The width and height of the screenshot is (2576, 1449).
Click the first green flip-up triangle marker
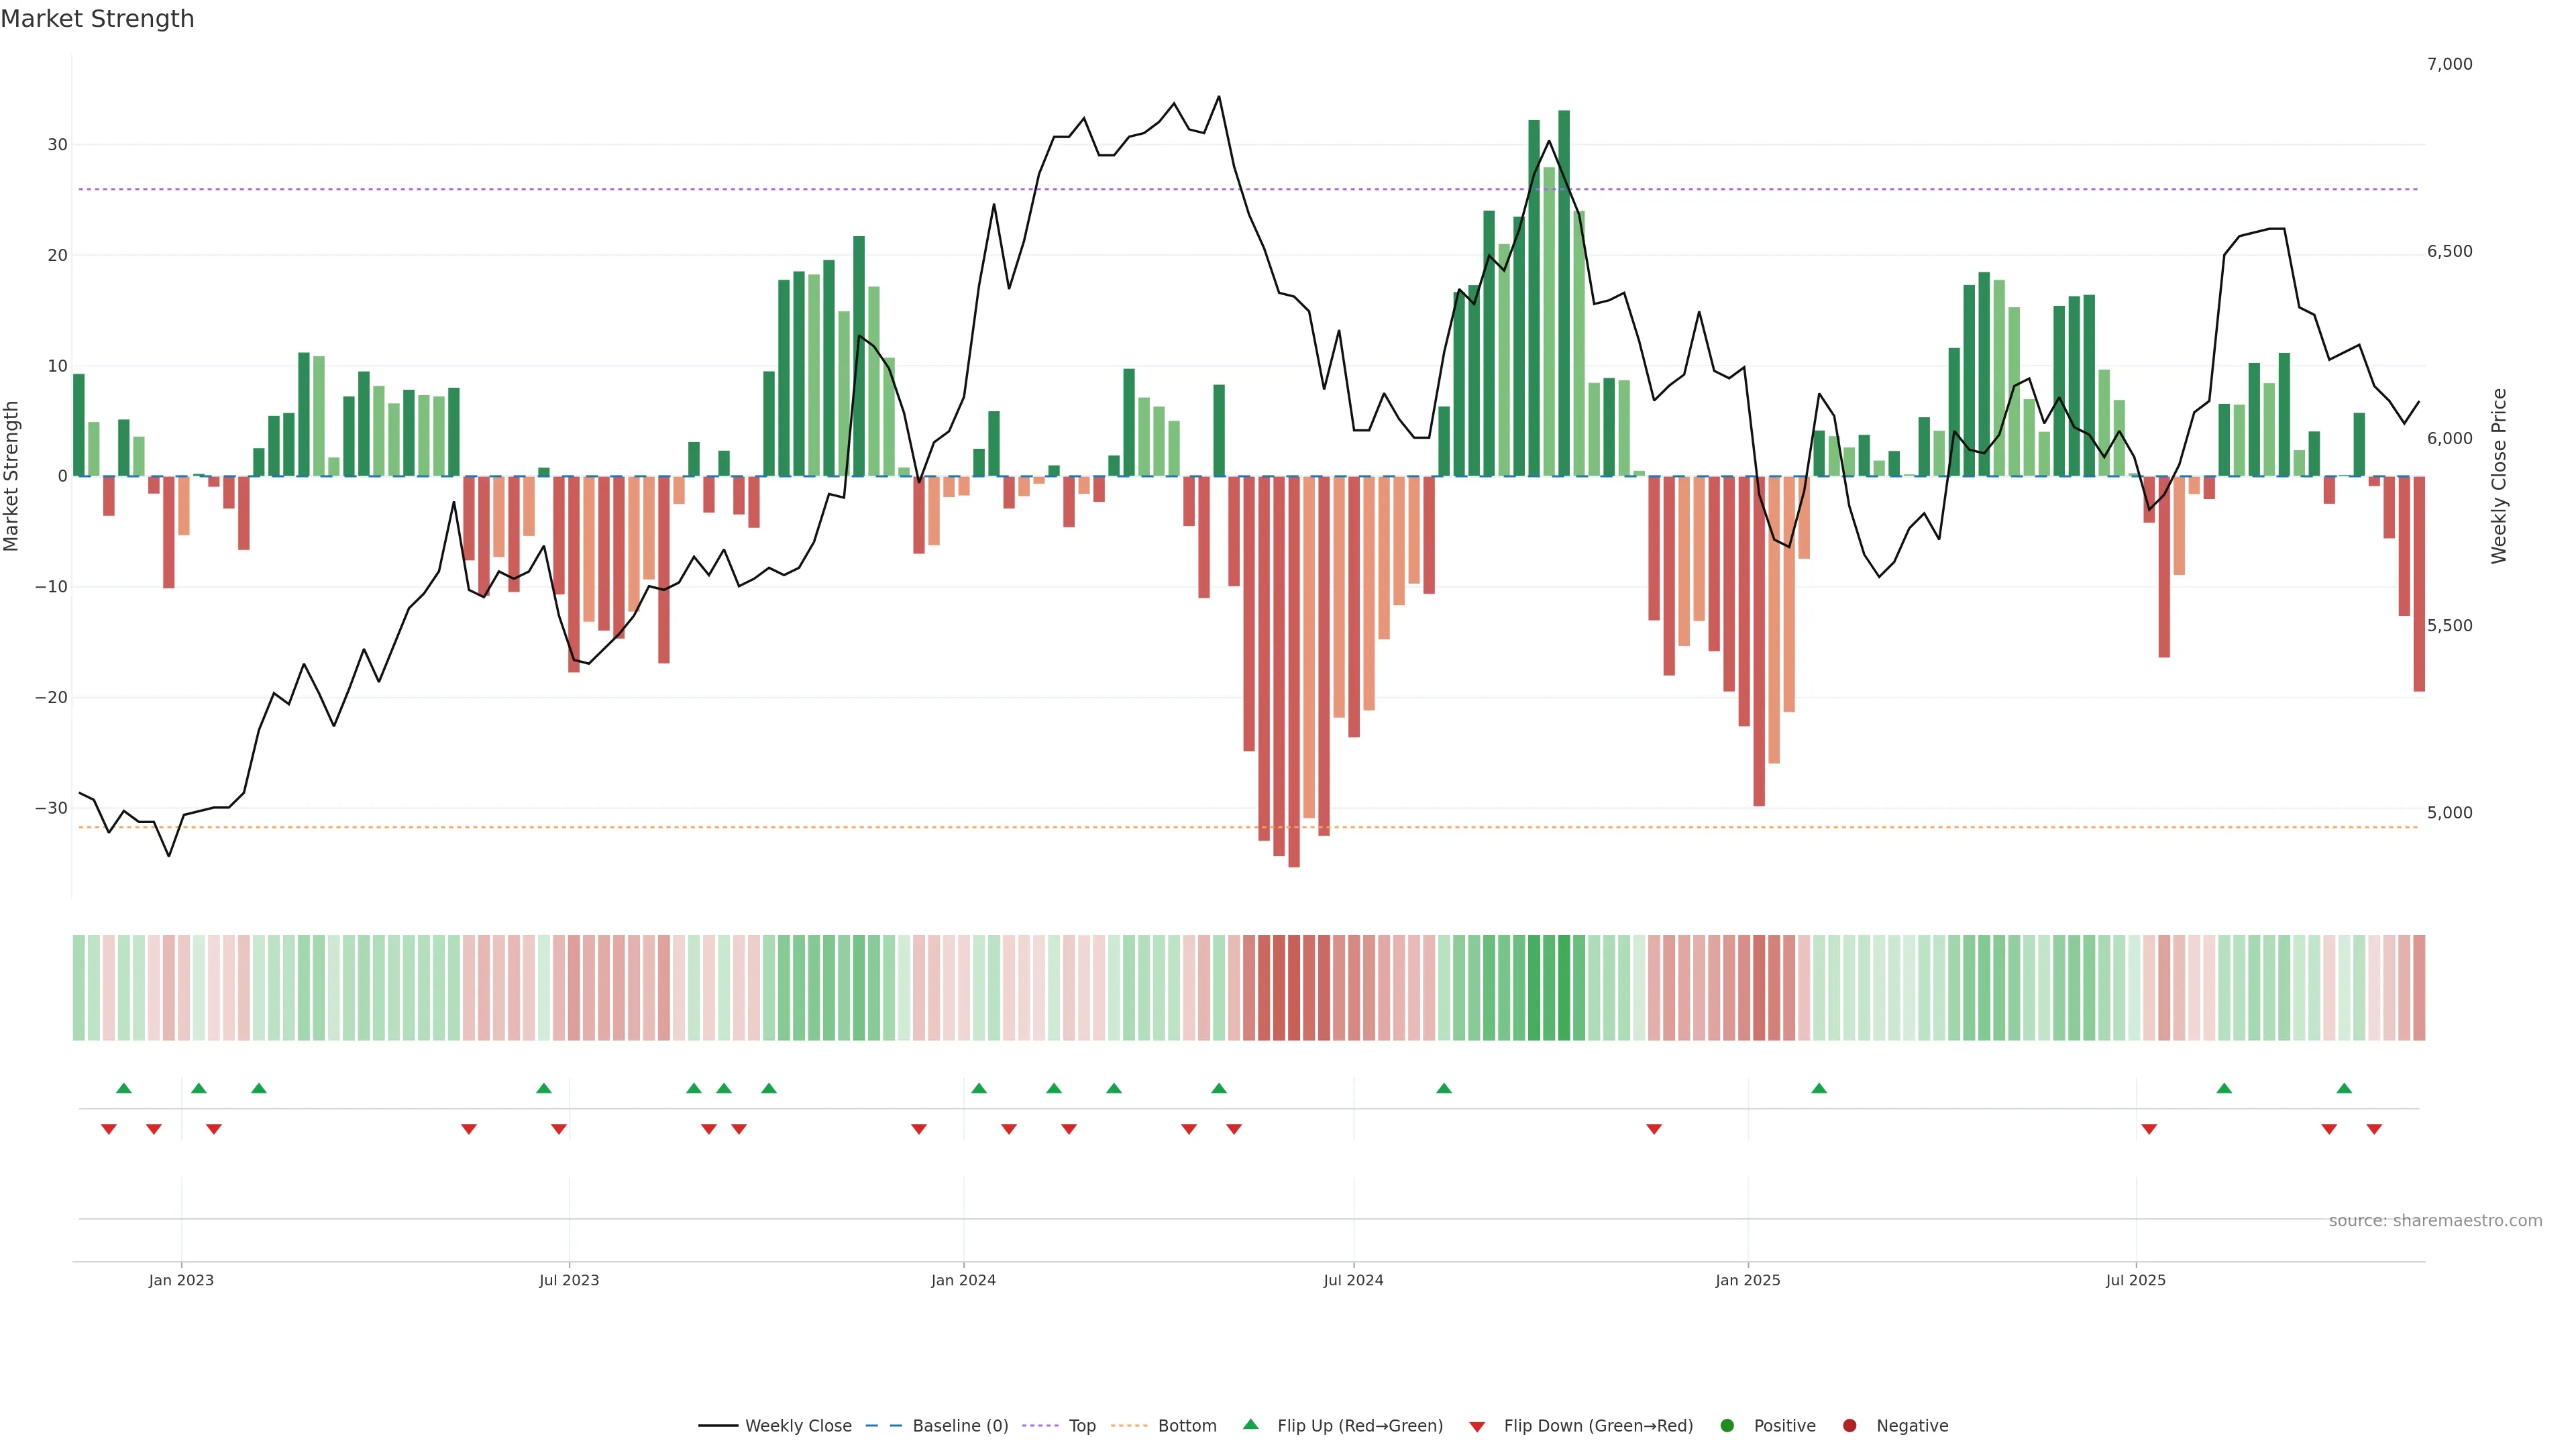124,1088
